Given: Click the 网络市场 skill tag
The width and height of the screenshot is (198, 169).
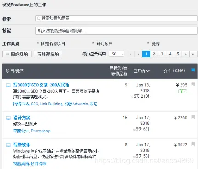Looking at the screenshot, I should (x=21, y=104).
